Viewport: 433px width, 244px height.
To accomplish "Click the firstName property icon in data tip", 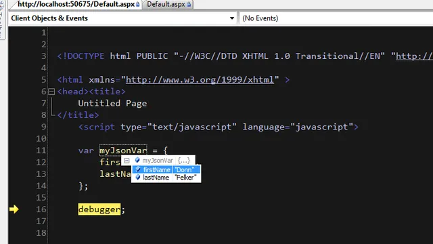I will (138, 169).
